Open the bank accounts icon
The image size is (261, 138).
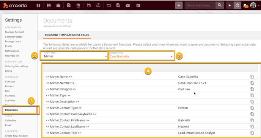(x=78, y=5)
